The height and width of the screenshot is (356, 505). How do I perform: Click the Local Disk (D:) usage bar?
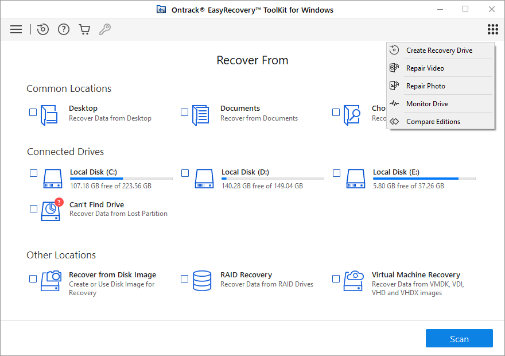[273, 178]
